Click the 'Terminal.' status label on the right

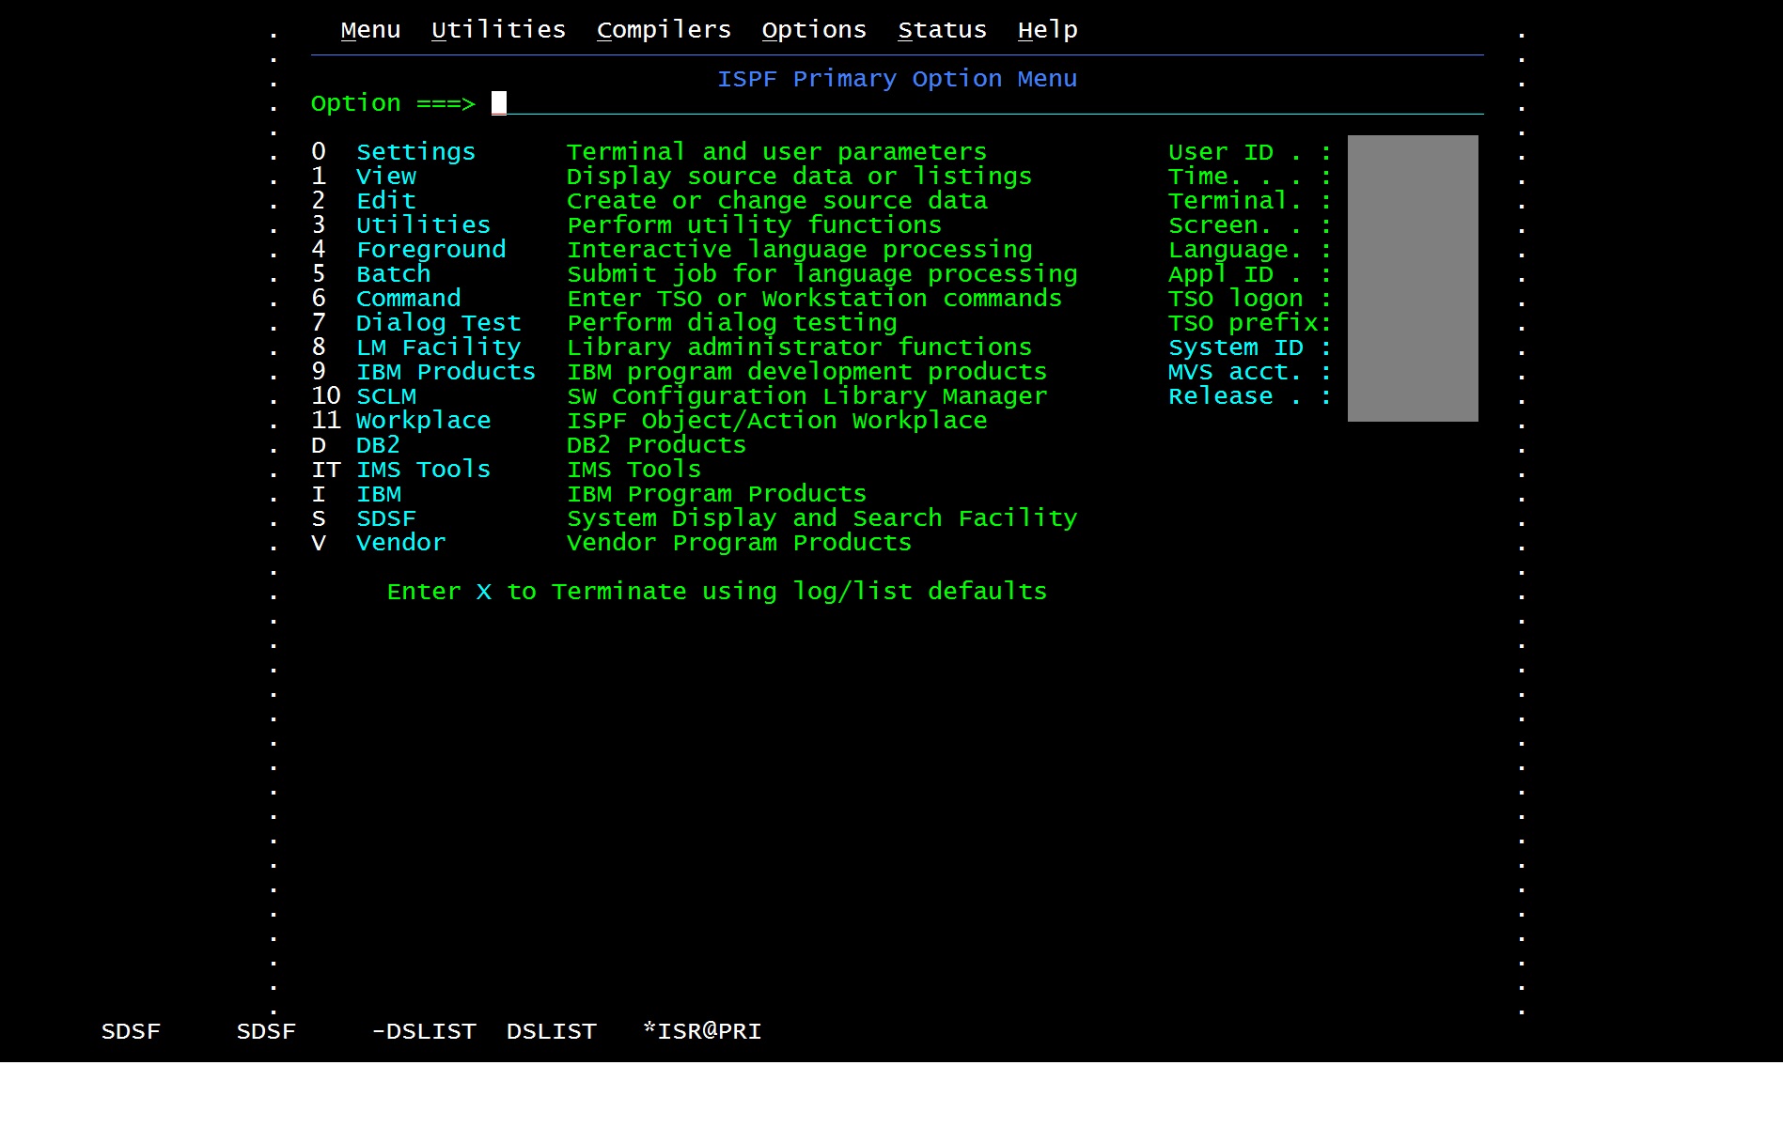[x=1235, y=201]
